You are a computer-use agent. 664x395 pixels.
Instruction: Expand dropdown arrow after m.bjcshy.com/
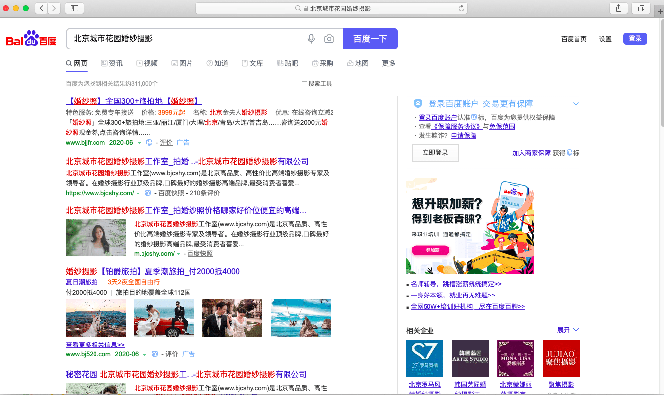click(x=178, y=254)
